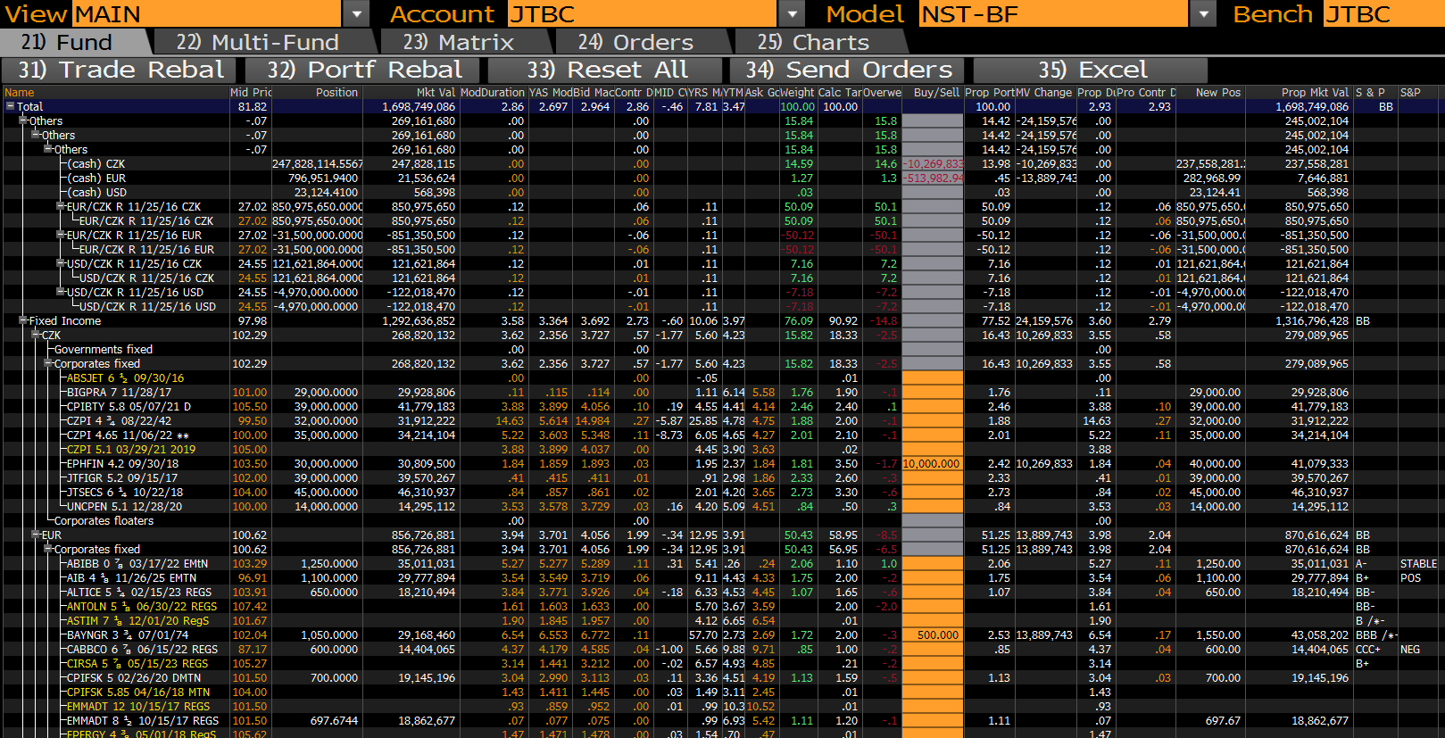Image resolution: width=1445 pixels, height=738 pixels.
Task: Select the AIB 4 11/26/25 EMTN security
Action: 132,578
